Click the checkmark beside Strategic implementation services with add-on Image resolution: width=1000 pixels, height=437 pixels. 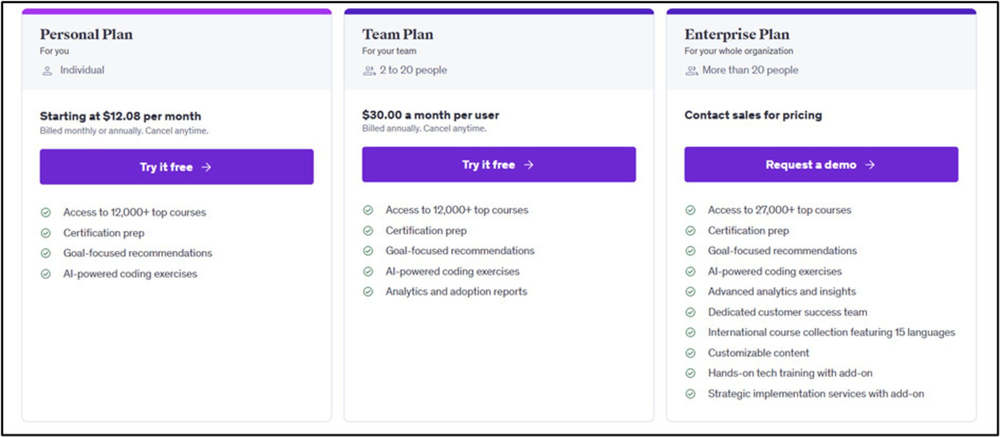tap(690, 394)
